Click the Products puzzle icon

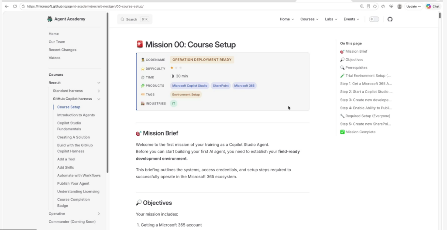143,86
